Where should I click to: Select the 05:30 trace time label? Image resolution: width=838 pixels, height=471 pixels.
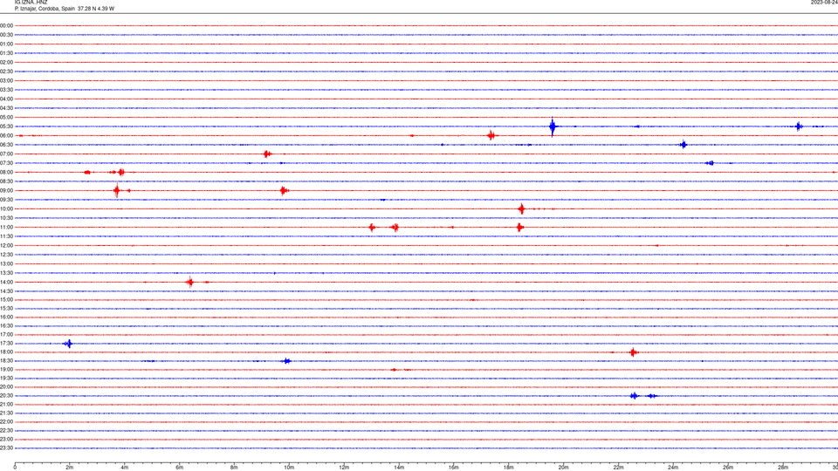tap(6, 126)
